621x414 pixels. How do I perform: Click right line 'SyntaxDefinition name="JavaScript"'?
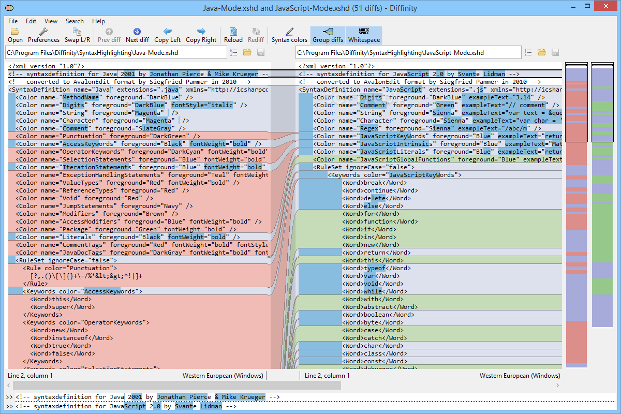pos(430,90)
